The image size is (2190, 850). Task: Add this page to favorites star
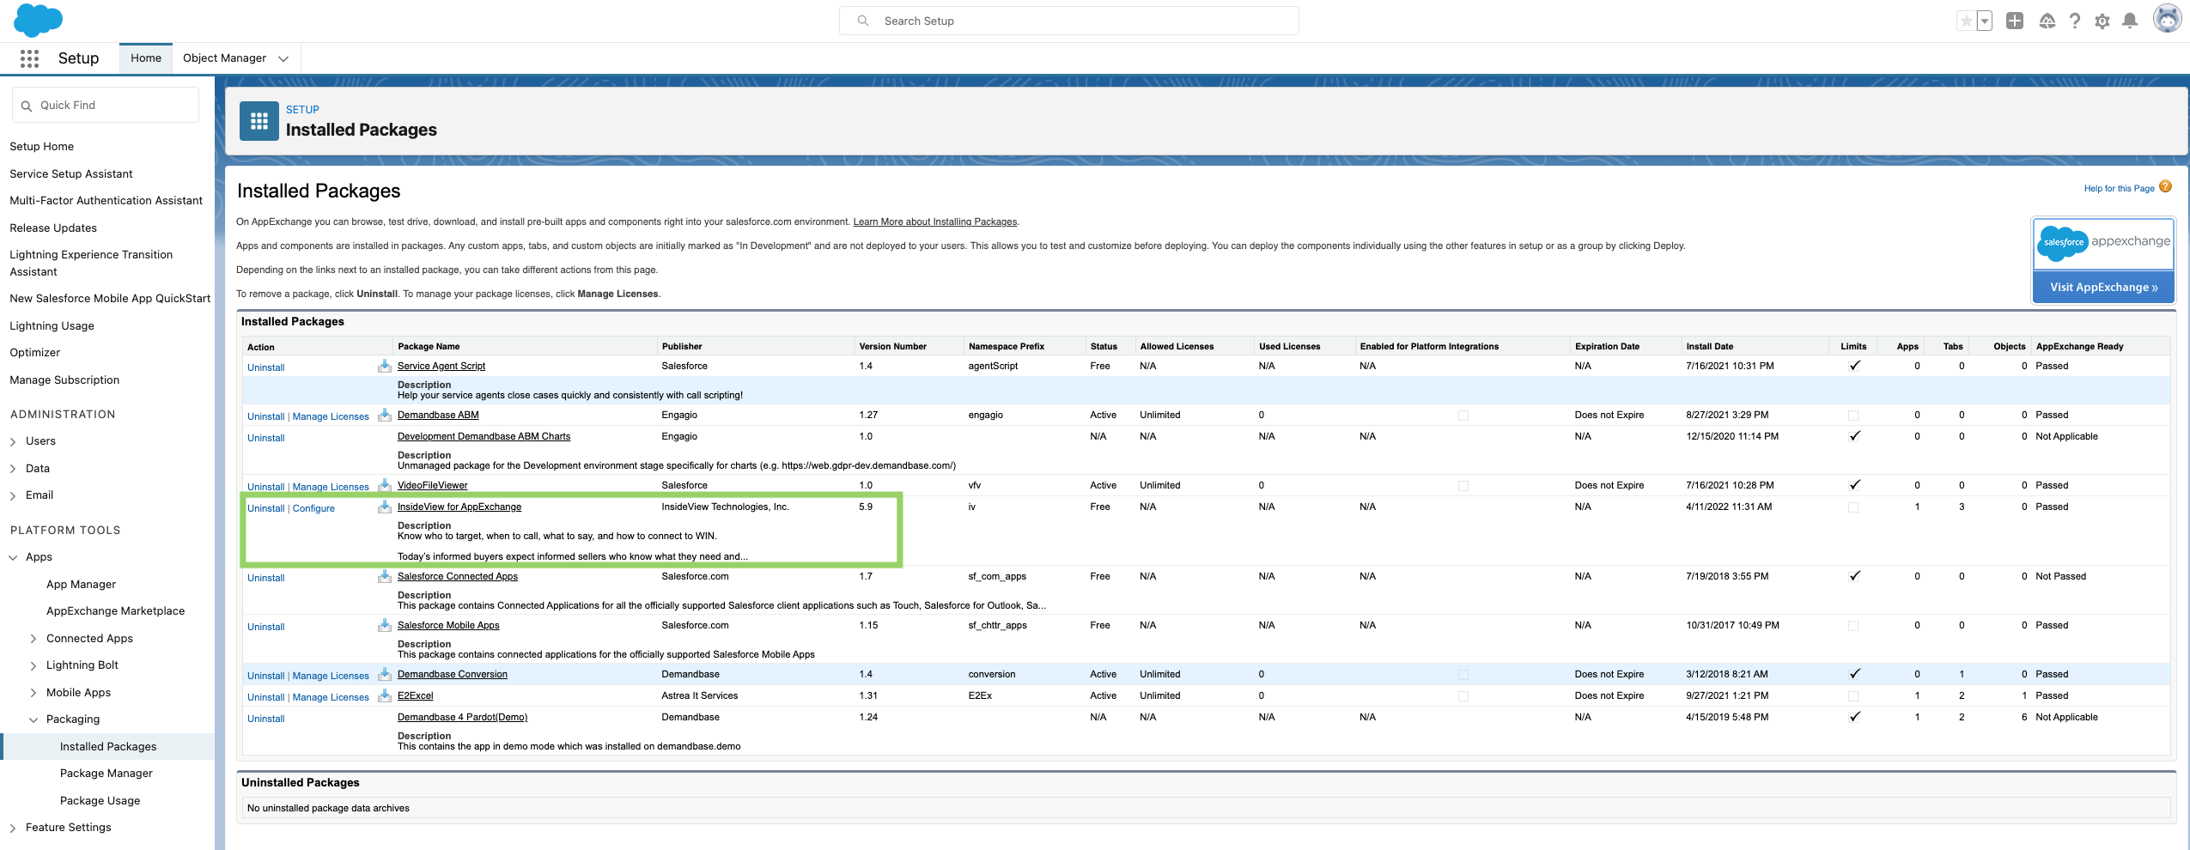tap(1966, 21)
